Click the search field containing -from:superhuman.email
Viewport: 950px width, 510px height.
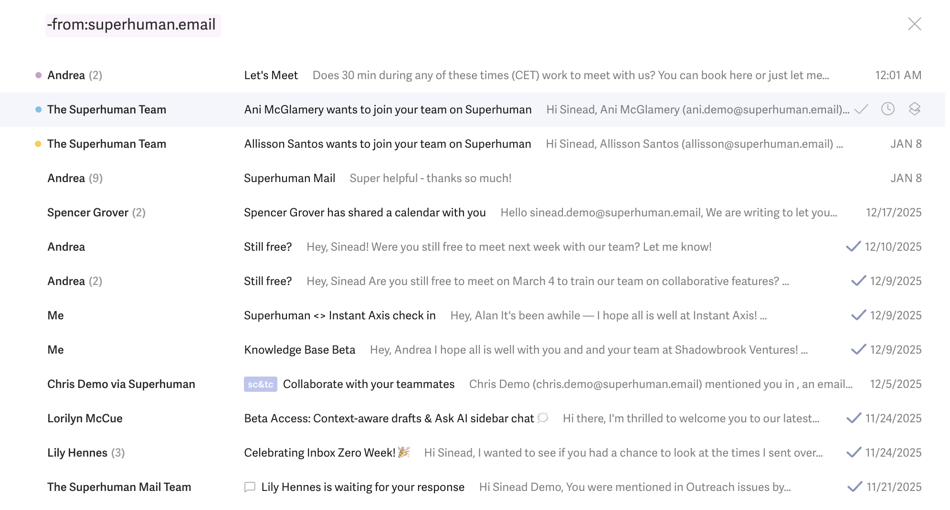(133, 25)
